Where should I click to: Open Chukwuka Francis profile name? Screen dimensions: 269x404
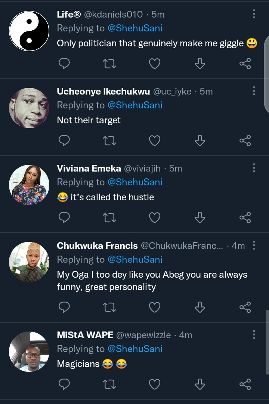click(97, 246)
